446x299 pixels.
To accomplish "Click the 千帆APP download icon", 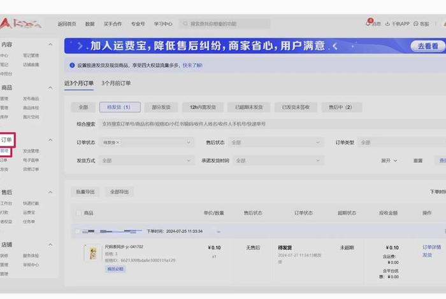I will coord(387,24).
